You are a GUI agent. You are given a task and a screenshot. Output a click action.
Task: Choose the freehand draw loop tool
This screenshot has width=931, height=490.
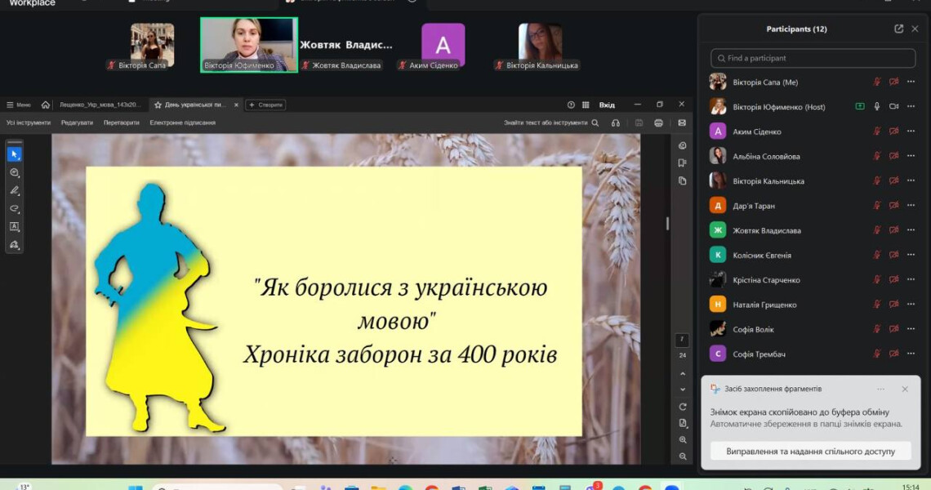[x=14, y=208]
